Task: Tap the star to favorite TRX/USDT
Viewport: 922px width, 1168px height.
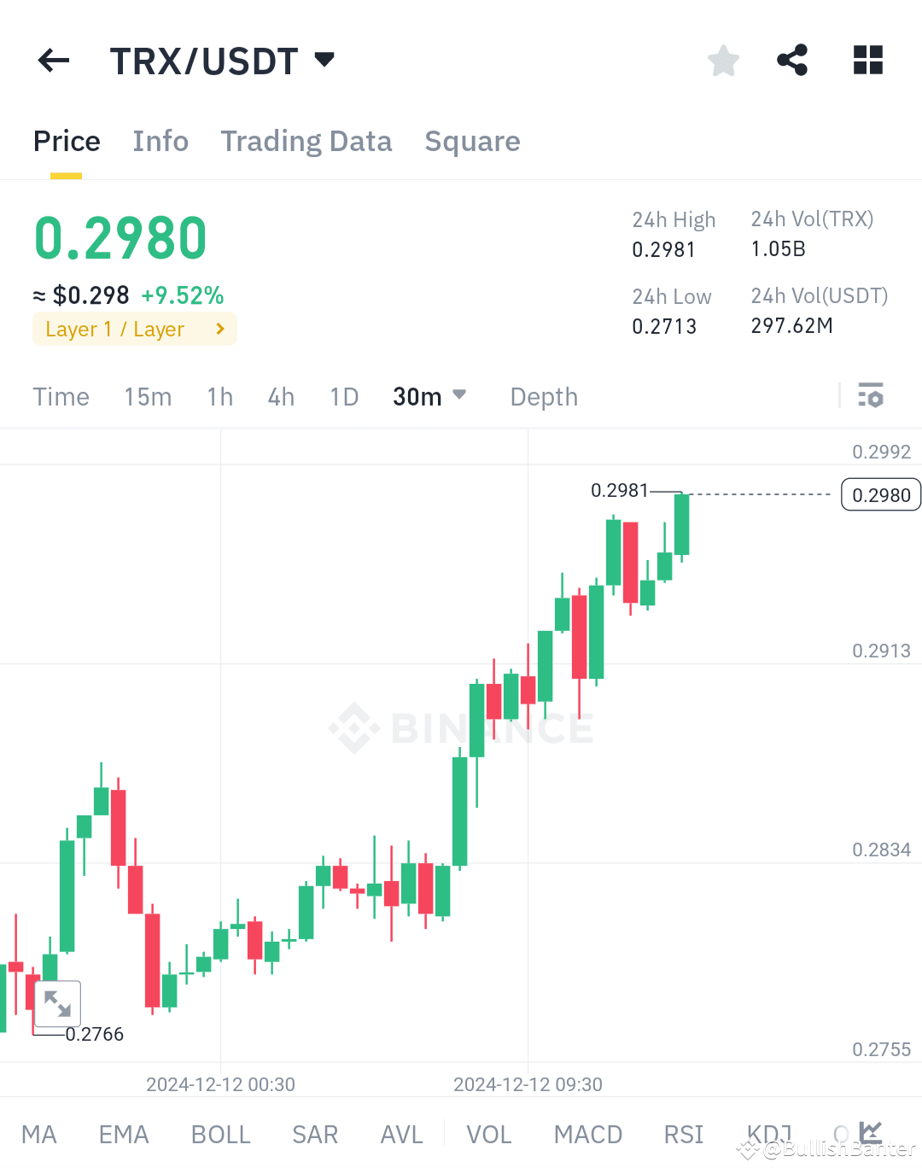Action: pyautogui.click(x=723, y=60)
